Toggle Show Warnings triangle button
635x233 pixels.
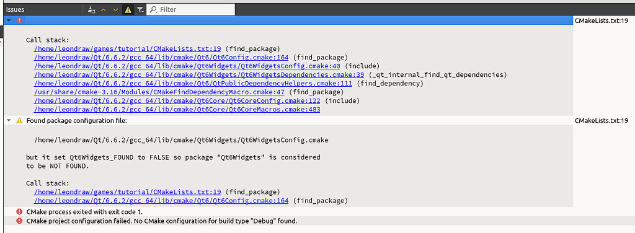(128, 9)
